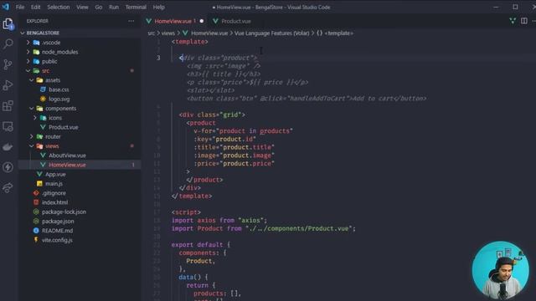Screen dimensions: 536x301
Task: Open the Live Share icon in activity bar
Action: (8, 187)
